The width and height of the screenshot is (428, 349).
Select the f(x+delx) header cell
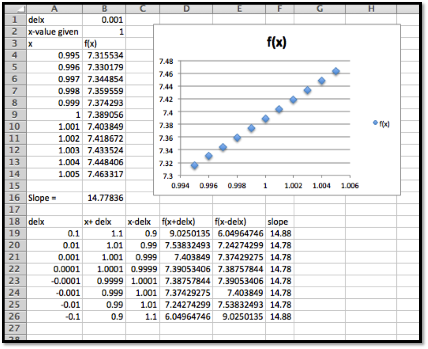tap(186, 222)
